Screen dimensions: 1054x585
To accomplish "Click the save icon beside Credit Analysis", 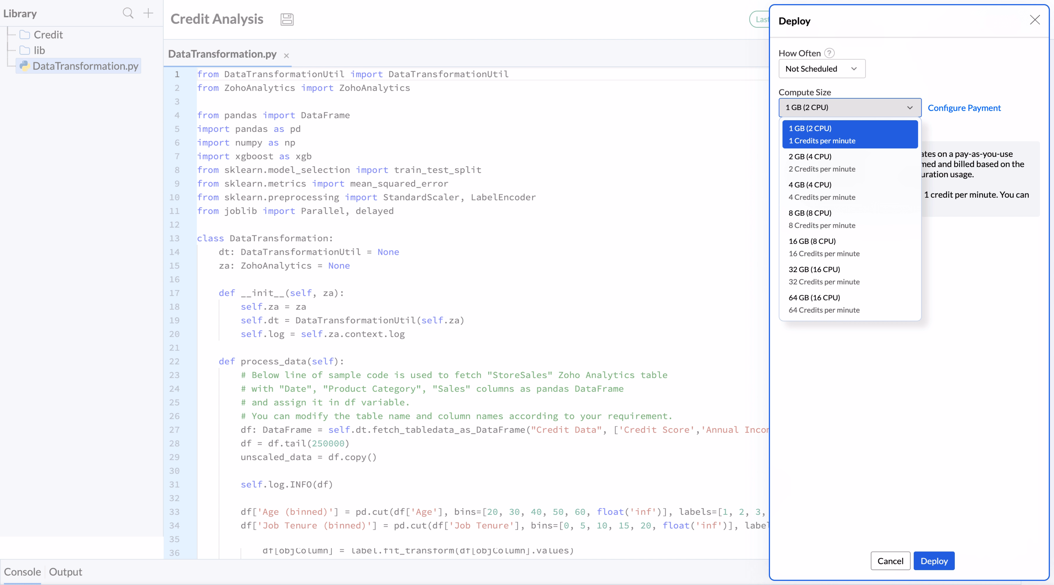I will (287, 19).
